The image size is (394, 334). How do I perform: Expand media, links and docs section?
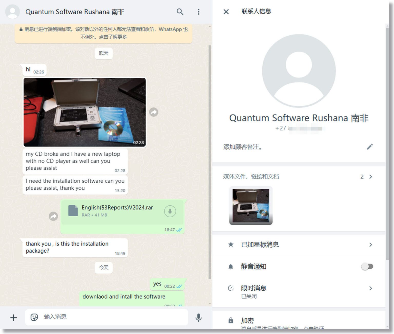[x=370, y=177]
